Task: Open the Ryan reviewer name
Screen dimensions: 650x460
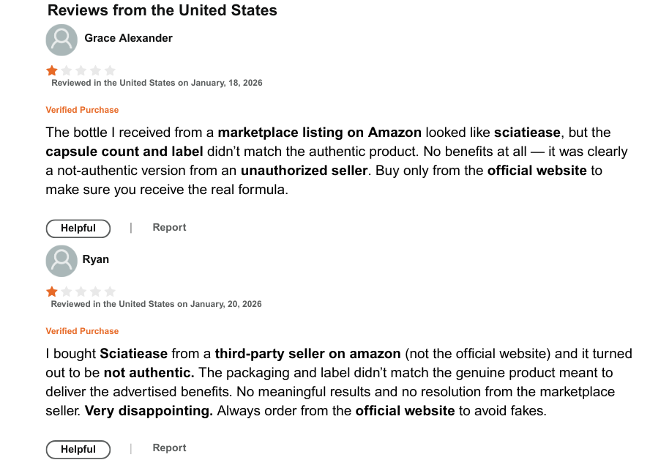Action: [x=96, y=259]
